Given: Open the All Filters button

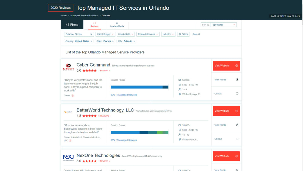Looking at the screenshot, I should [183, 34].
